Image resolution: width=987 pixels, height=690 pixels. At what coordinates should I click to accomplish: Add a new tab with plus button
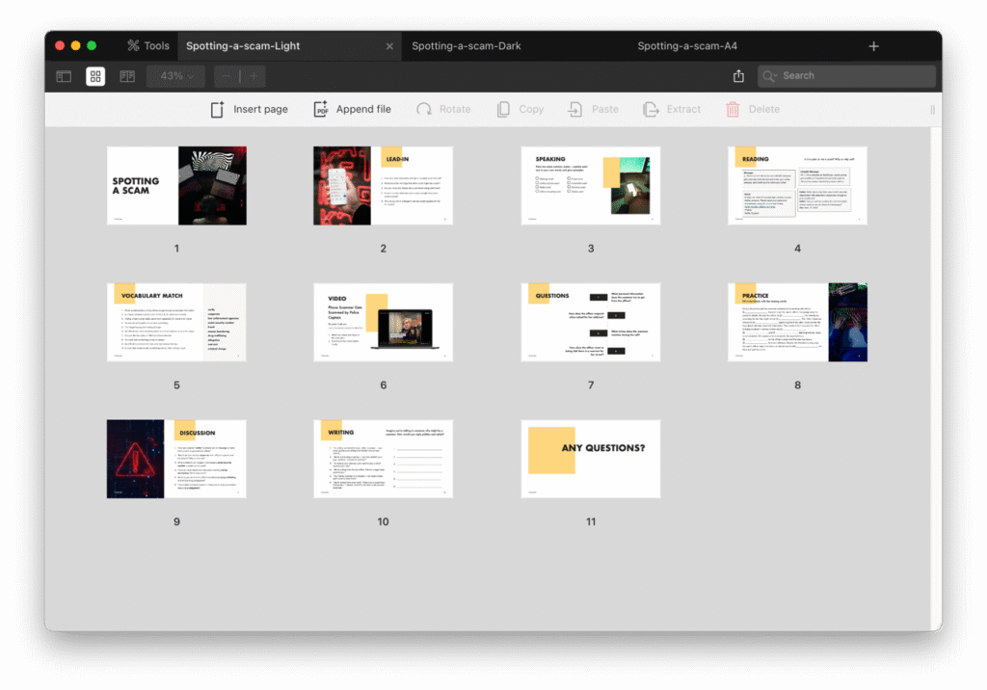pyautogui.click(x=873, y=46)
